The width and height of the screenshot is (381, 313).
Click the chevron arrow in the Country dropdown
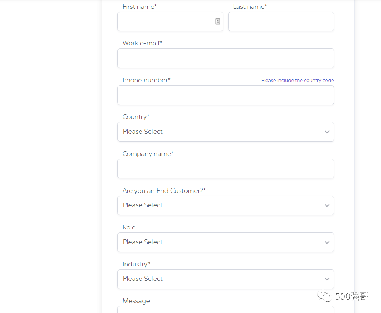tap(327, 132)
